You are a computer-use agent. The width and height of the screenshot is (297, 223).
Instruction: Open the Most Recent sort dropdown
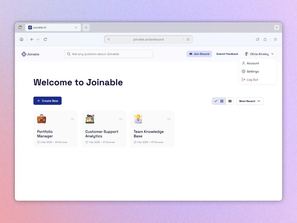250,101
